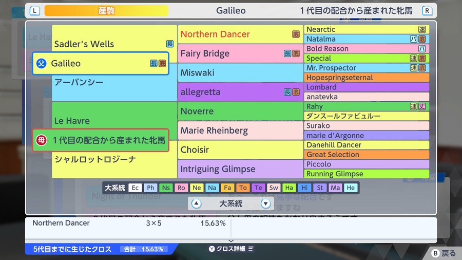Select the Hi lineage swatch
This screenshot has width=462, height=260.
304,188
